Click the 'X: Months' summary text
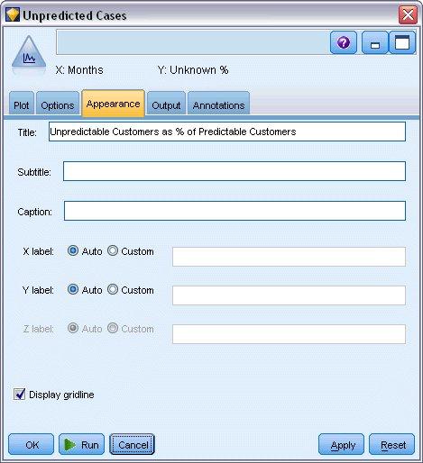This screenshot has width=423, height=463. tap(79, 70)
